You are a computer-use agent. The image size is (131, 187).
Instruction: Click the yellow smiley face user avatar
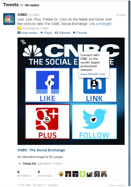pyautogui.click(x=61, y=174)
